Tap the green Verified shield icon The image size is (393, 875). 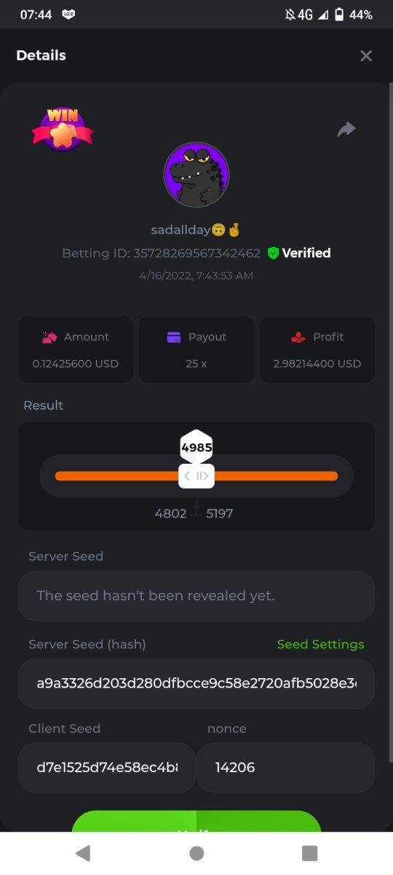273,253
